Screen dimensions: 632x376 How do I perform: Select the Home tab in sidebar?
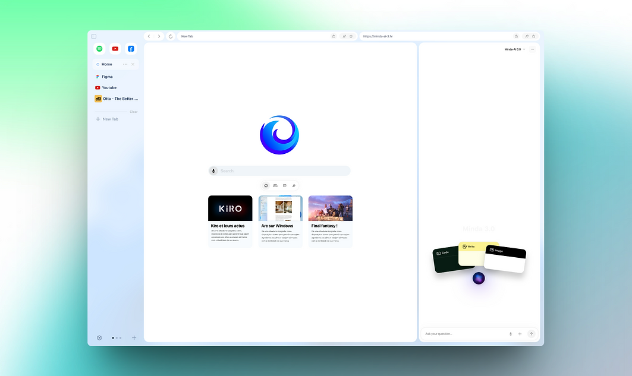coord(115,64)
